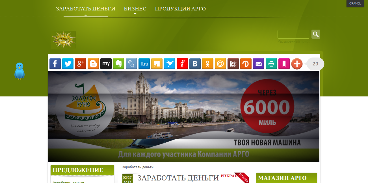
Task: Share to MySpace "my" icon
Action: [106, 64]
